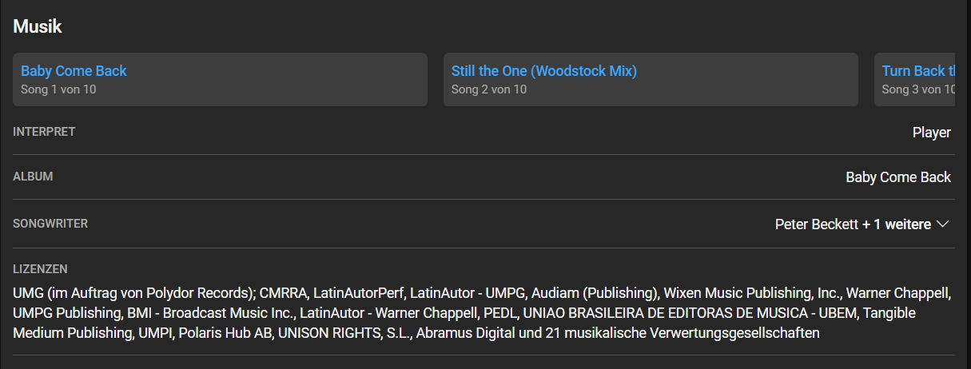Click the "Musik" section heading
This screenshot has width=971, height=369.
tap(38, 26)
